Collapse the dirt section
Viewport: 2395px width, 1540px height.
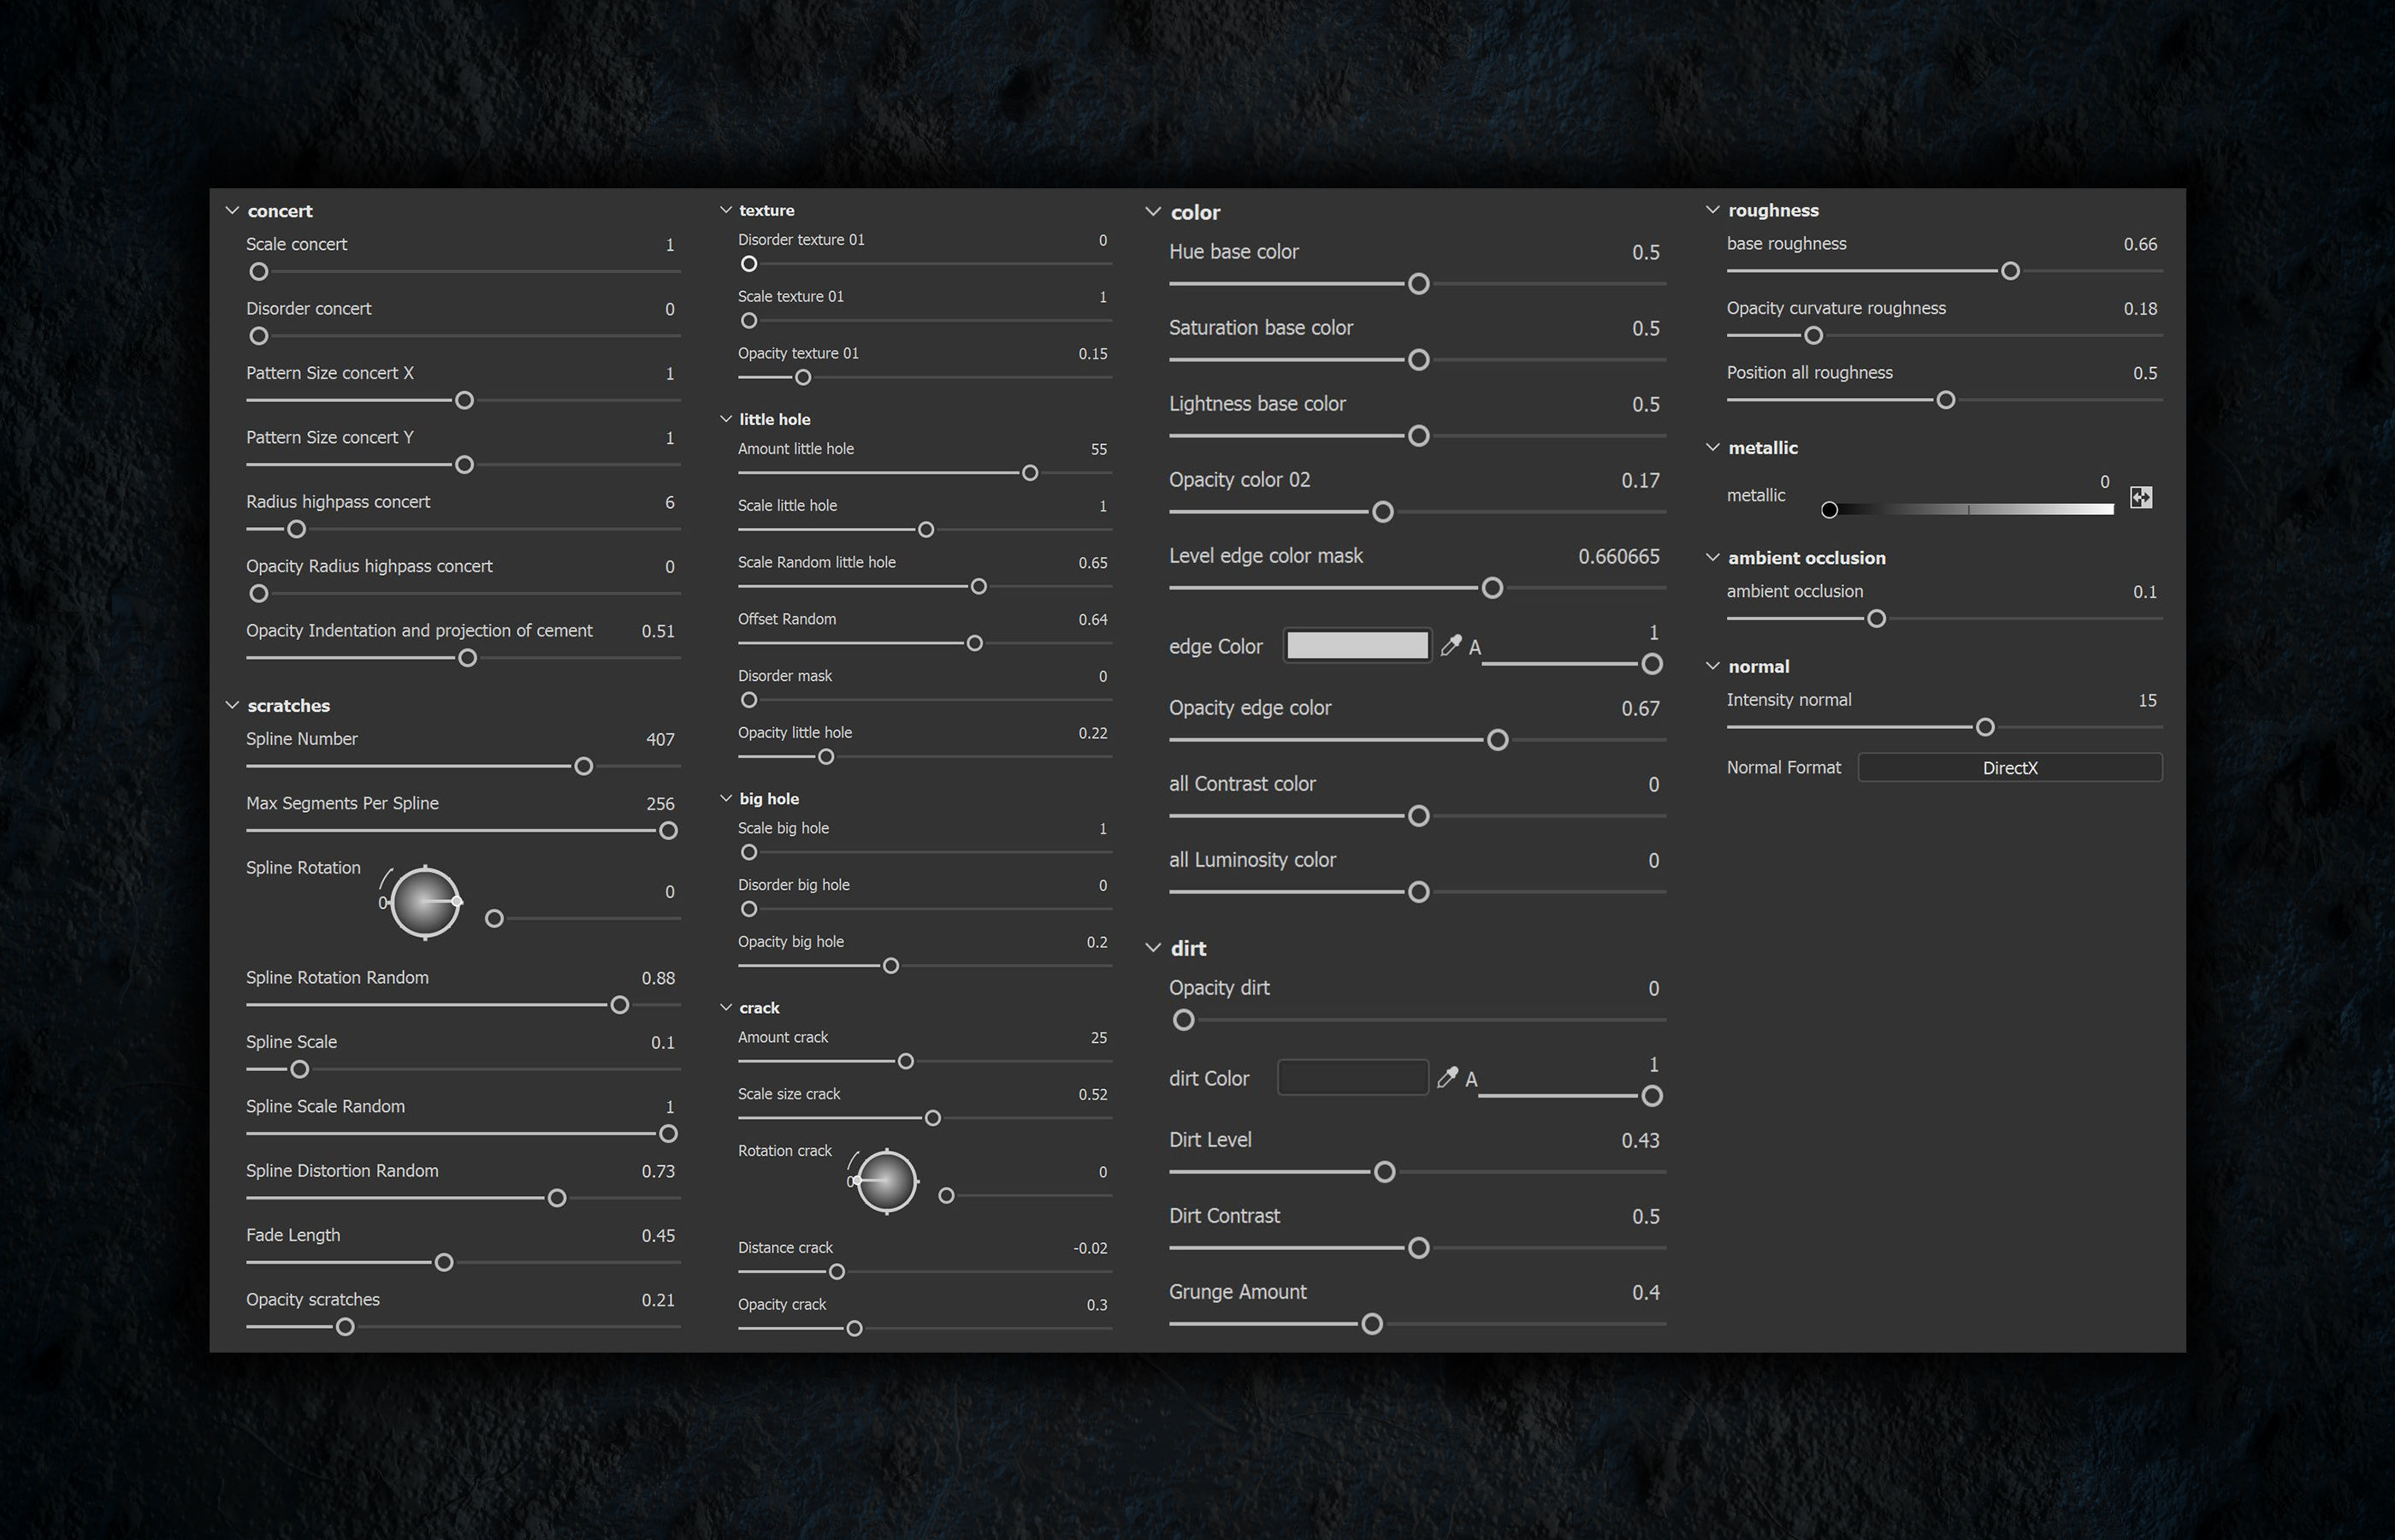pos(1152,948)
